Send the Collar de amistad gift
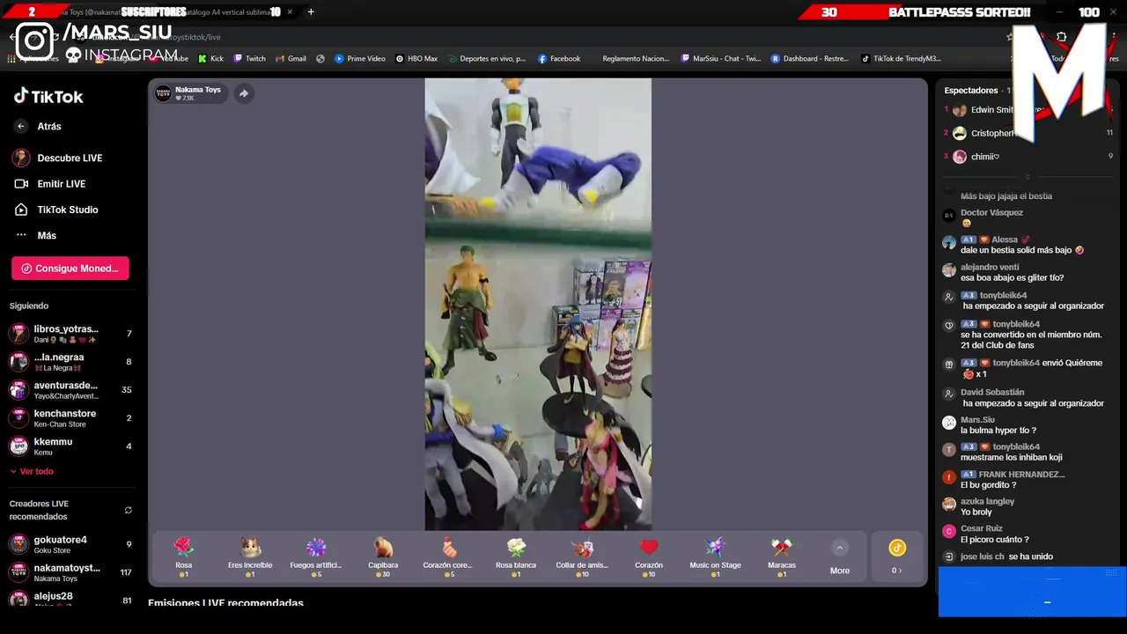The width and height of the screenshot is (1127, 634). pyautogui.click(x=582, y=557)
